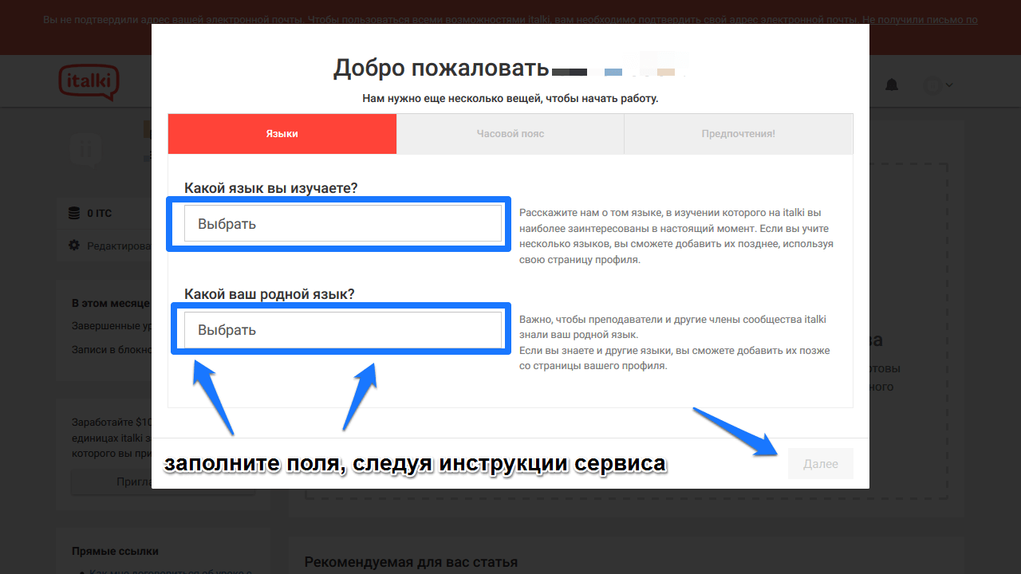The height and width of the screenshot is (574, 1021).
Task: Click the Какой ваш родной язык? label
Action: (270, 294)
